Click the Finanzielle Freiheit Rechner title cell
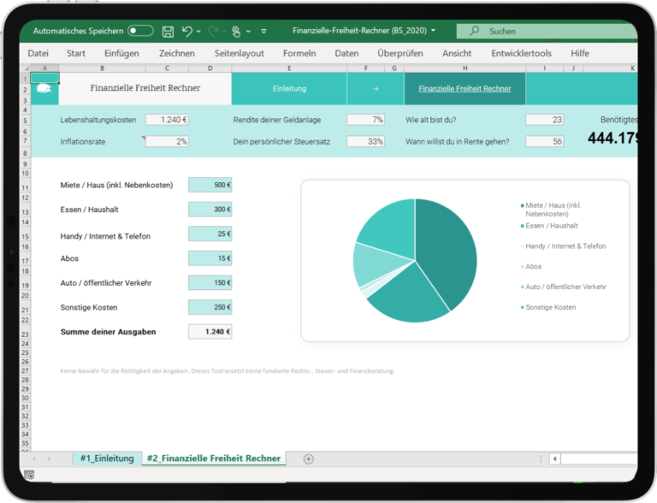 point(145,88)
